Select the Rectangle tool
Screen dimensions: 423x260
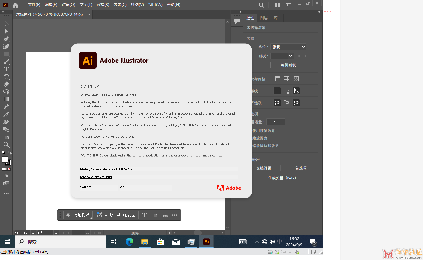(6, 54)
